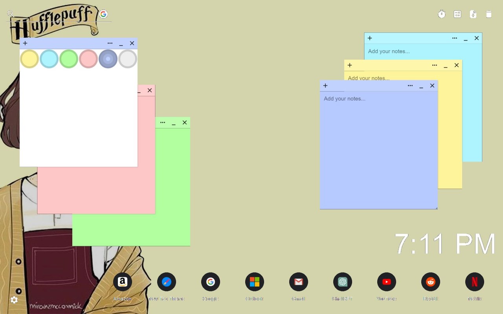Open the settings gear icon
Image resolution: width=503 pixels, height=314 pixels.
click(14, 300)
